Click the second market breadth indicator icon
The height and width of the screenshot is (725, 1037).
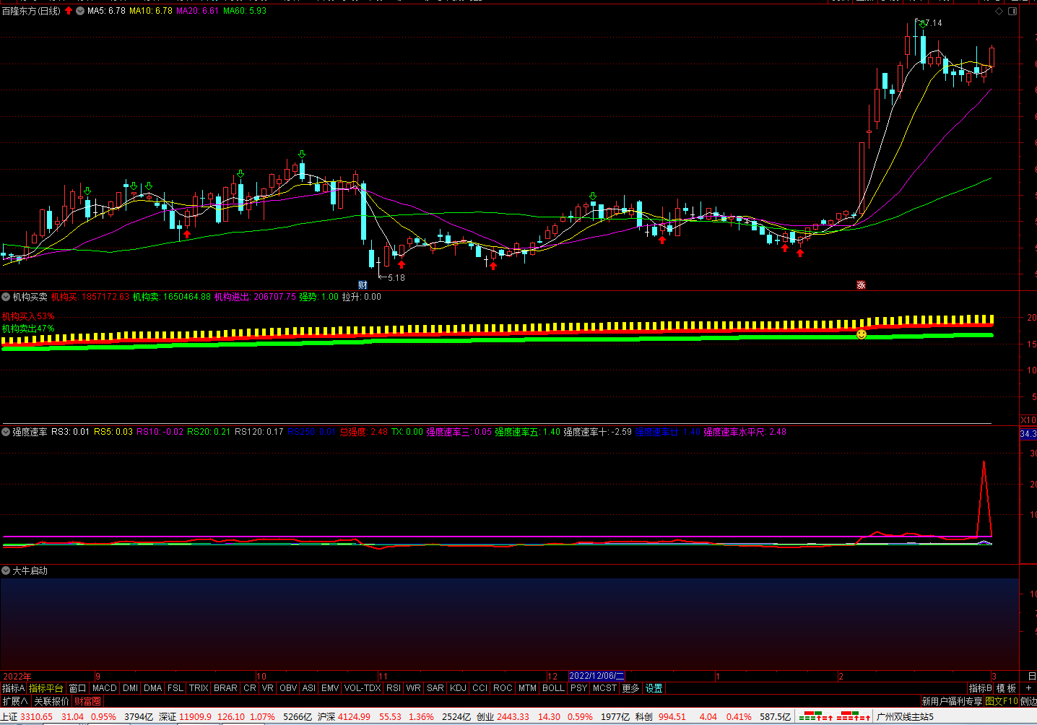[x=854, y=717]
